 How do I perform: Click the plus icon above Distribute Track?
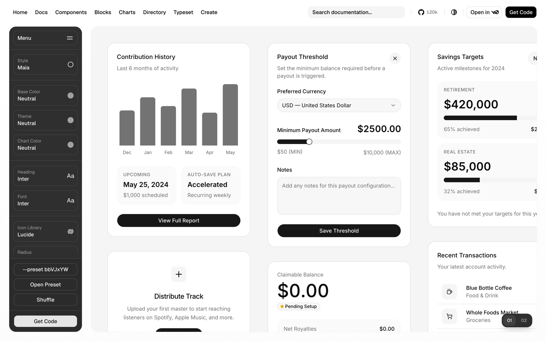179,274
